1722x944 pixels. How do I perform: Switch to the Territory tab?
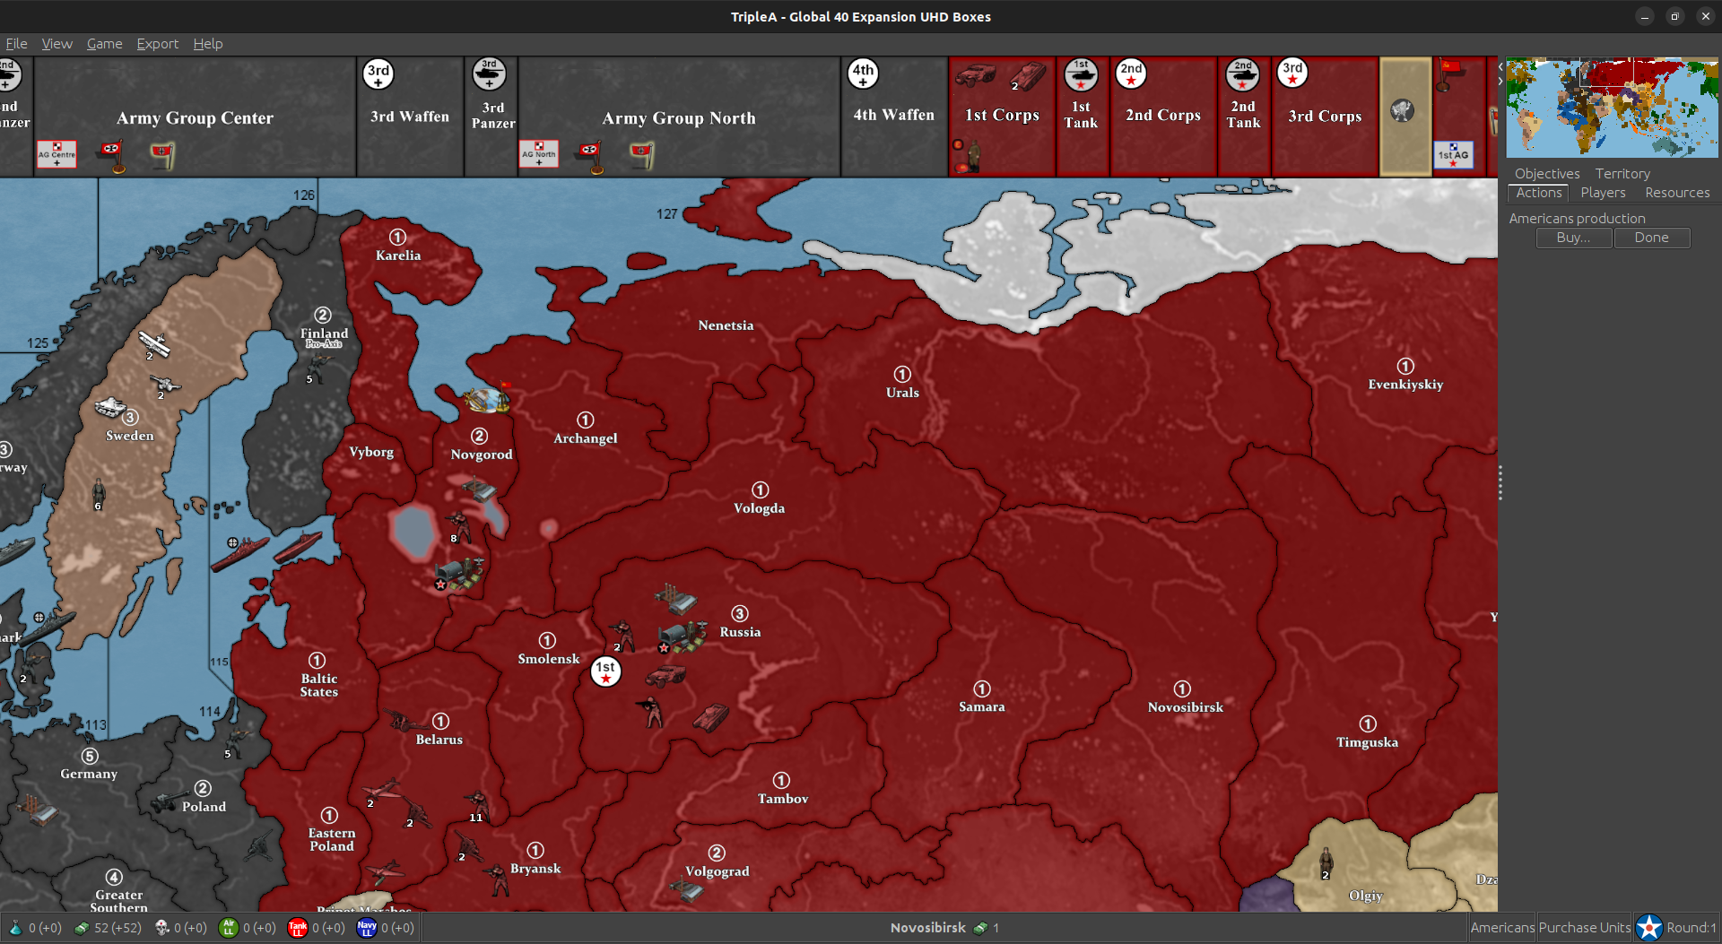[1622, 173]
